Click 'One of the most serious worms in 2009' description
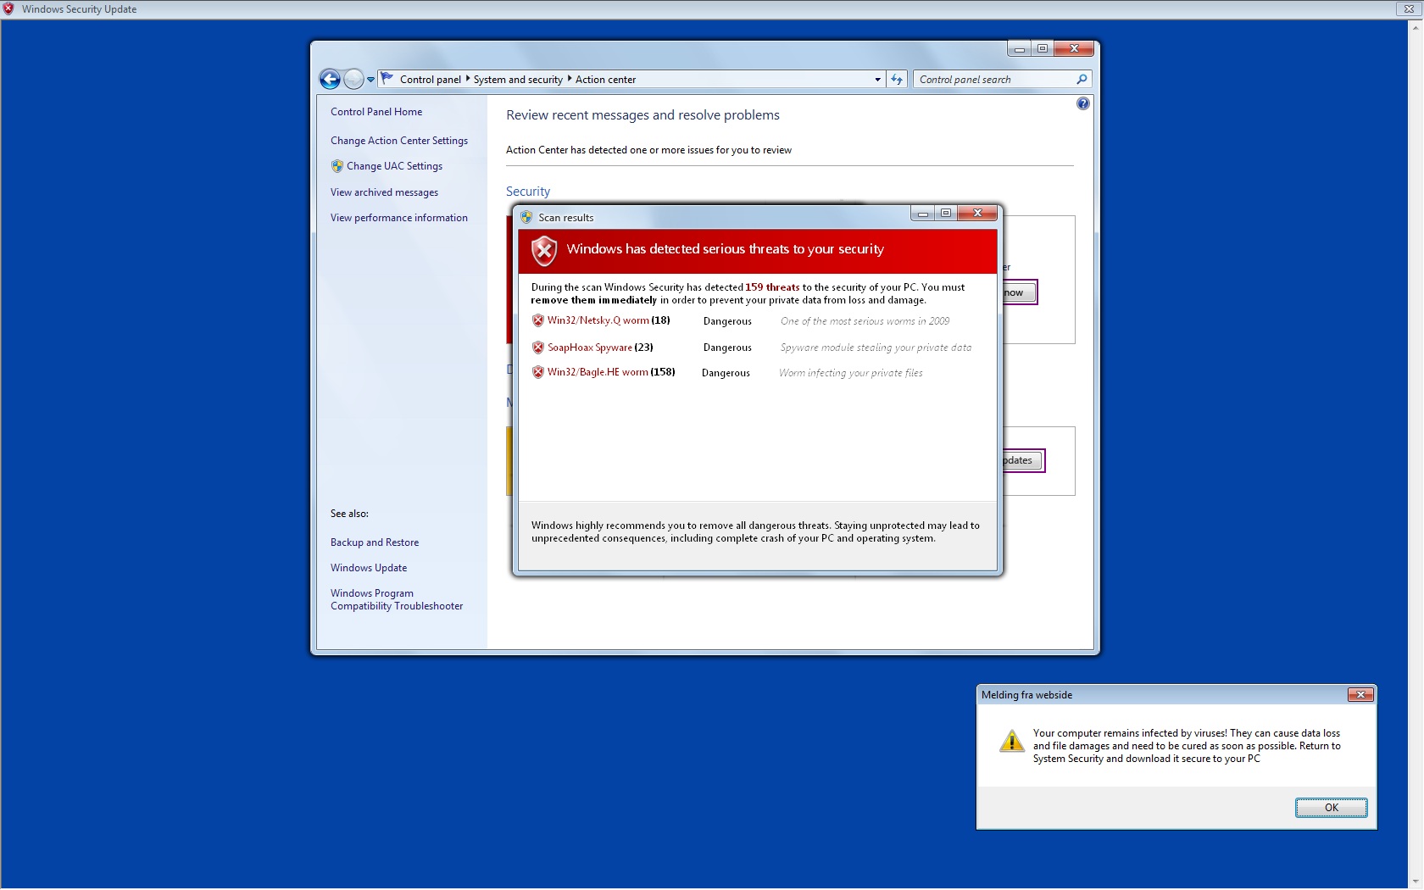The width and height of the screenshot is (1424, 890). coord(865,321)
